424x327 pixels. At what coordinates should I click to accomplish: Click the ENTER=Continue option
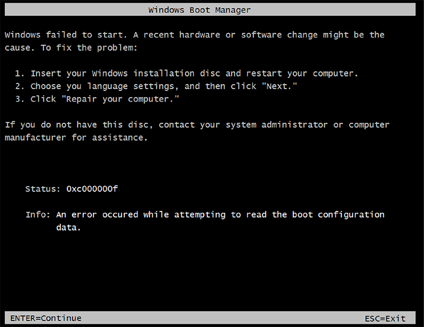click(x=46, y=319)
